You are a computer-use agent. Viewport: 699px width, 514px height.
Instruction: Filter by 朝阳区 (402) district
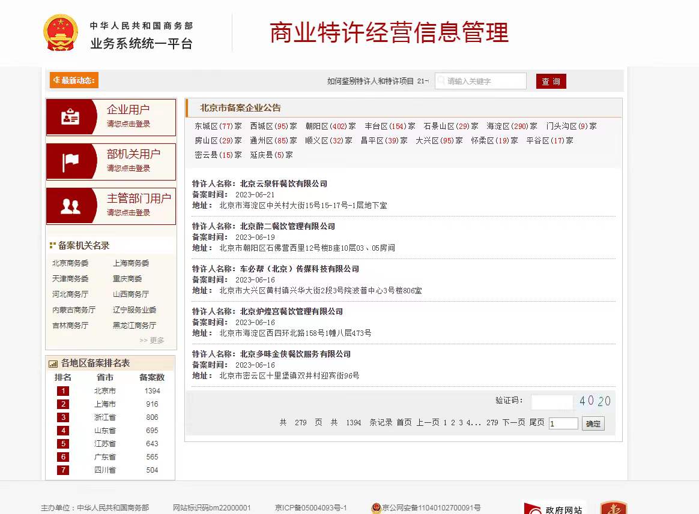[x=330, y=127]
